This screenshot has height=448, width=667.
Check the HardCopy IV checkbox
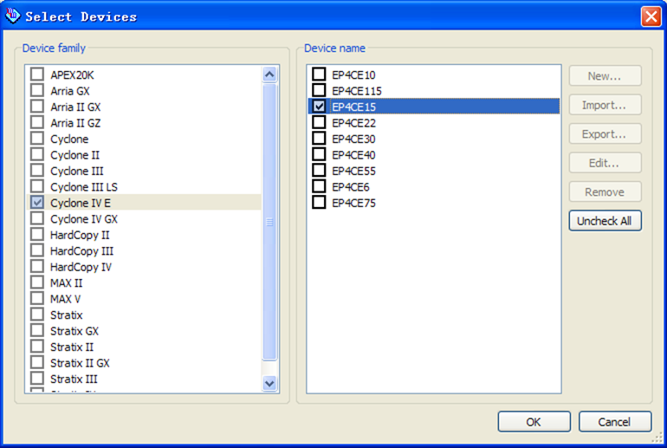point(37,266)
